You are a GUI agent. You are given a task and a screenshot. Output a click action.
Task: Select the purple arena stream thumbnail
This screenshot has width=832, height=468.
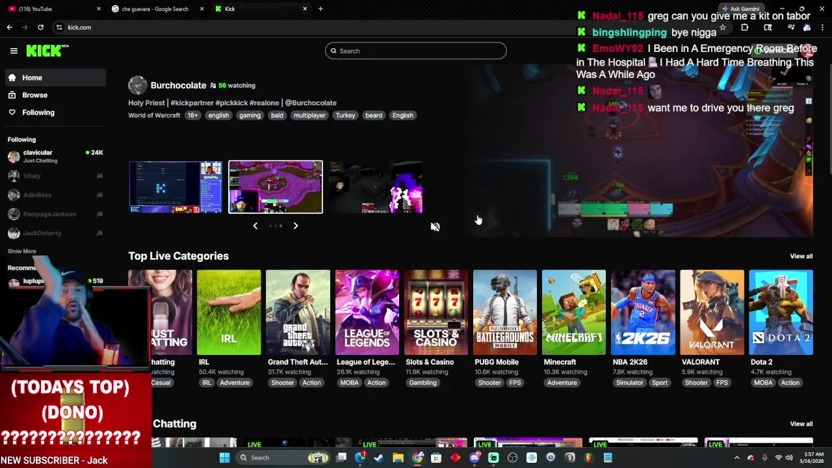point(276,187)
